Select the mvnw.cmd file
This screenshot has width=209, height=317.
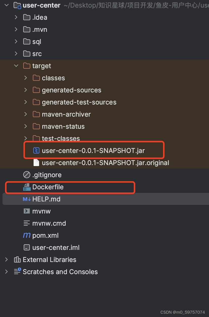pyautogui.click(x=49, y=223)
